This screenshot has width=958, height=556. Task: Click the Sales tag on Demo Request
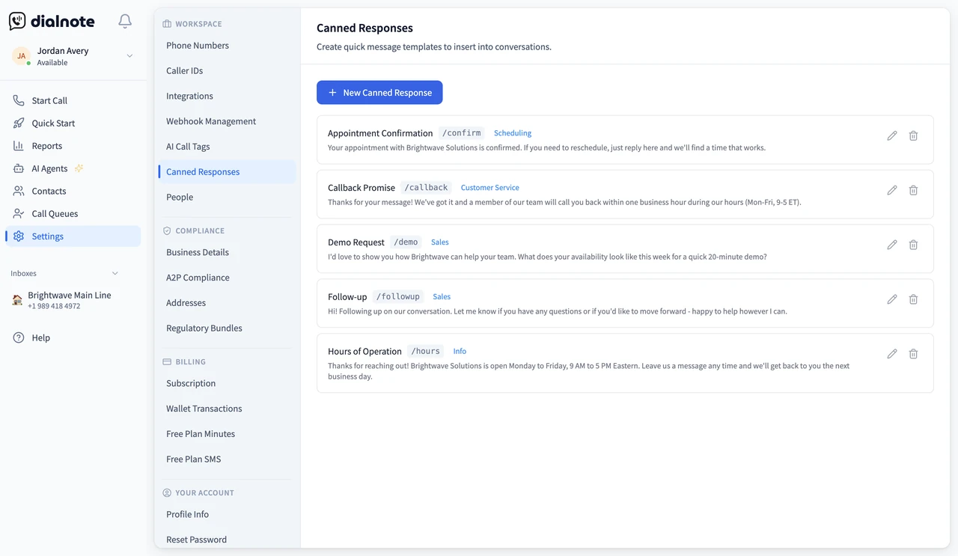(440, 242)
